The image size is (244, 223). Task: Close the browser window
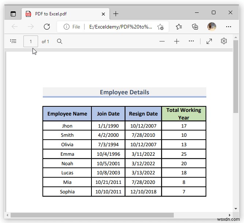[230, 12]
